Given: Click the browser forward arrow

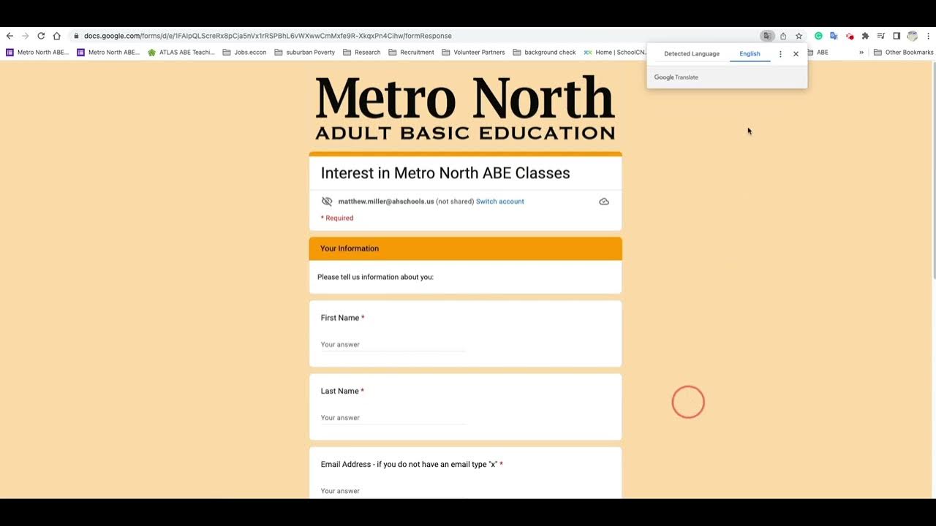Looking at the screenshot, I should (x=25, y=36).
